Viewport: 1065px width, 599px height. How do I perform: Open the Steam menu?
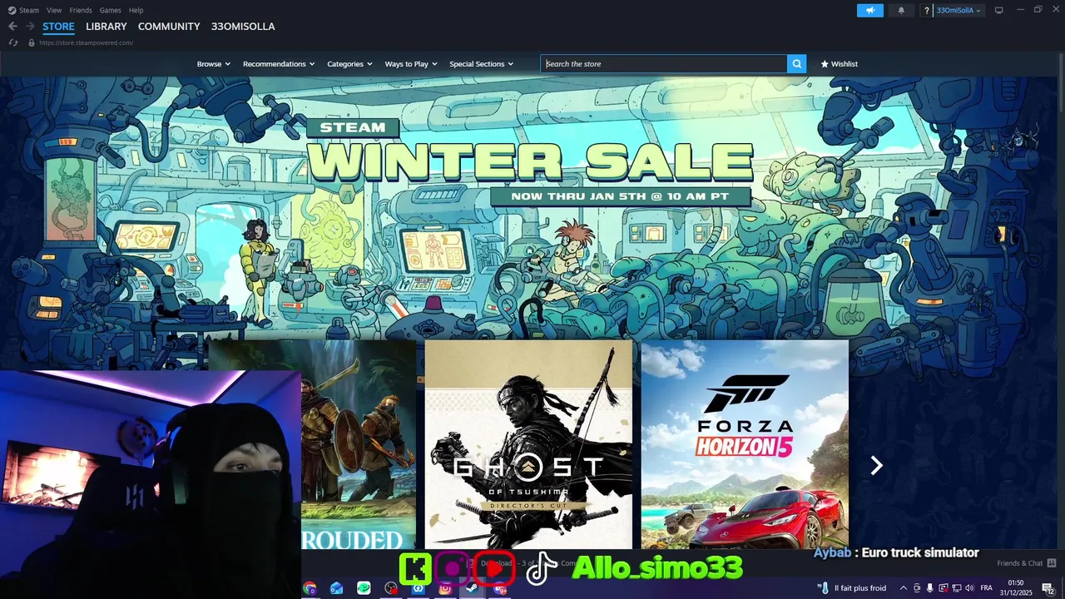tap(29, 10)
